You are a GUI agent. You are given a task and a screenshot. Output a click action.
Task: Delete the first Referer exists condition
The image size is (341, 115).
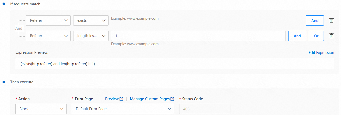tap(331, 21)
